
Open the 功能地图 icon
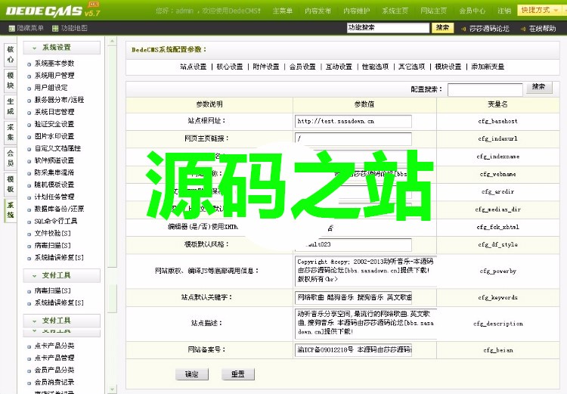(55, 28)
